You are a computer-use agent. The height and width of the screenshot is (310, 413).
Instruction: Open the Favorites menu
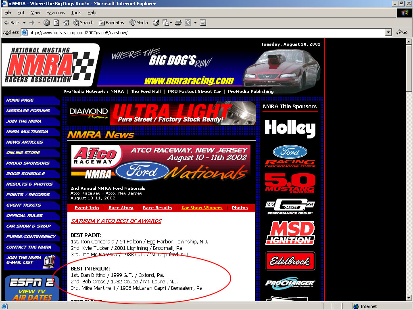[55, 13]
